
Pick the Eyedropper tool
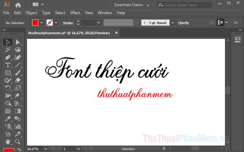(8, 119)
